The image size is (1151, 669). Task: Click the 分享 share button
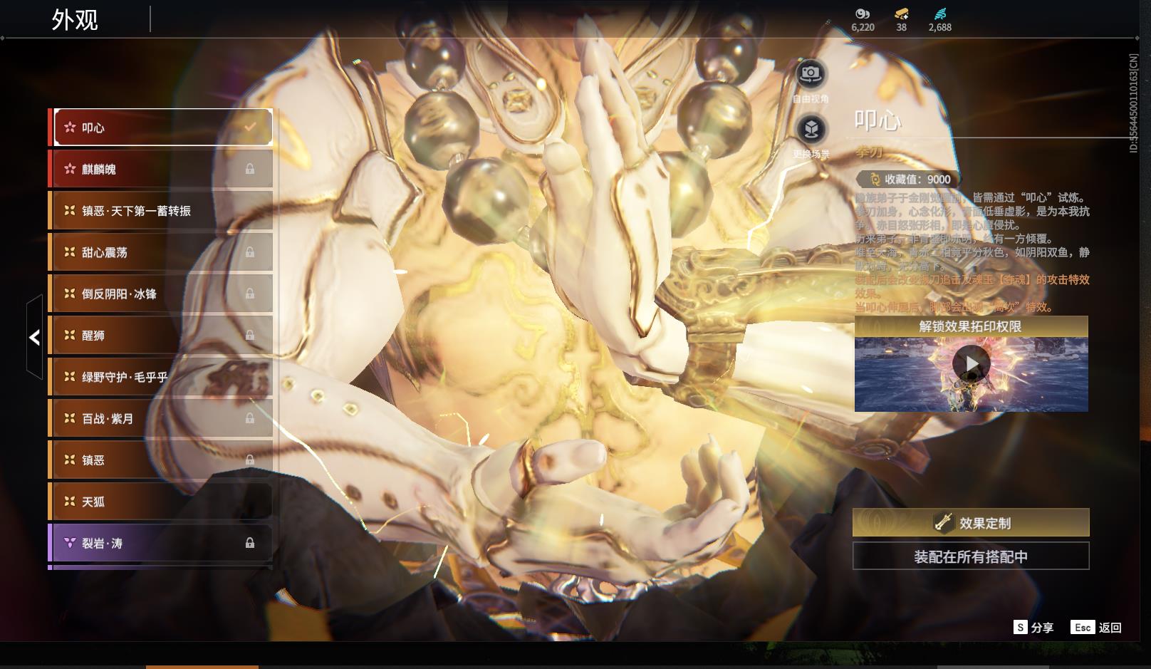pyautogui.click(x=1033, y=627)
